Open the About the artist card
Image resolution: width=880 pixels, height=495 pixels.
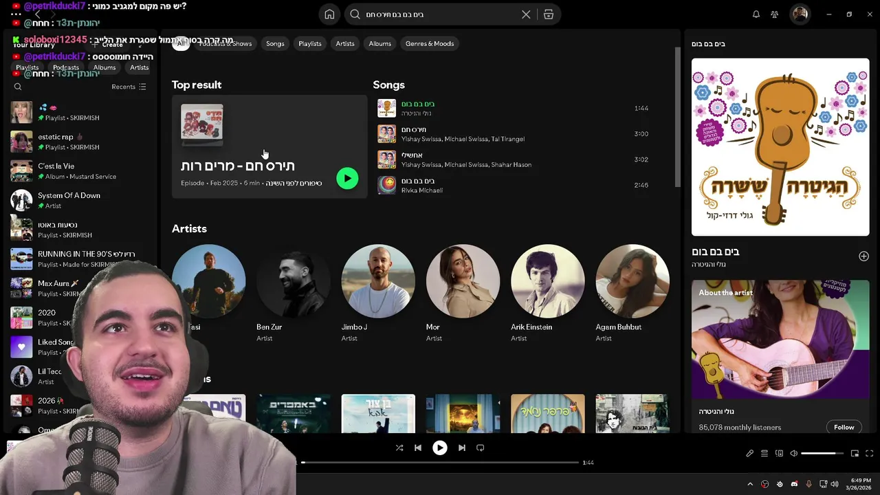(780, 357)
